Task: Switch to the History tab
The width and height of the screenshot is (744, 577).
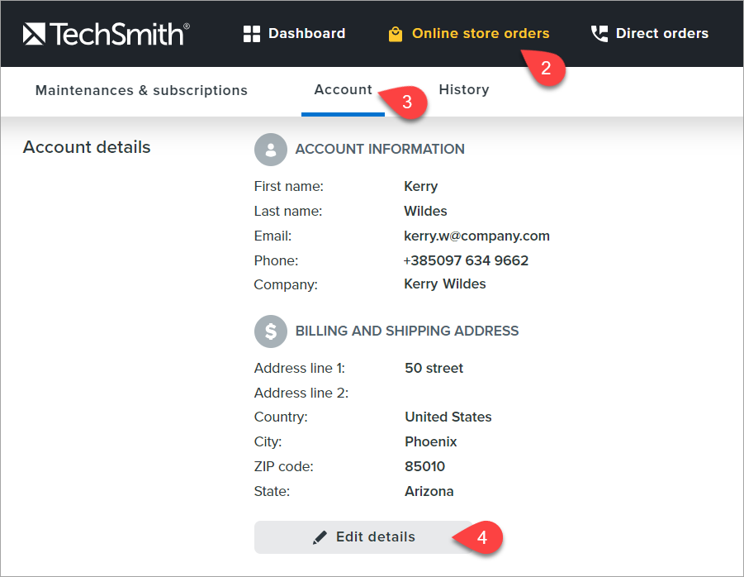Action: (x=463, y=89)
